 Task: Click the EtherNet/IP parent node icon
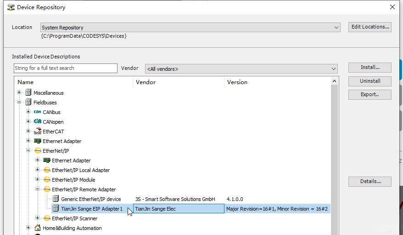[38, 150]
